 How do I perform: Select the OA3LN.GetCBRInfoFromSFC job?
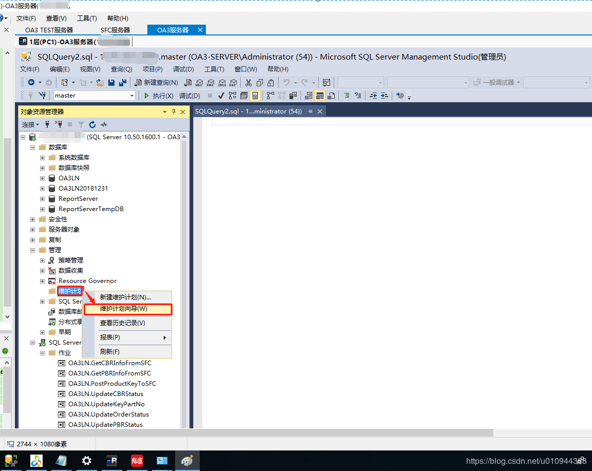pyautogui.click(x=110, y=363)
